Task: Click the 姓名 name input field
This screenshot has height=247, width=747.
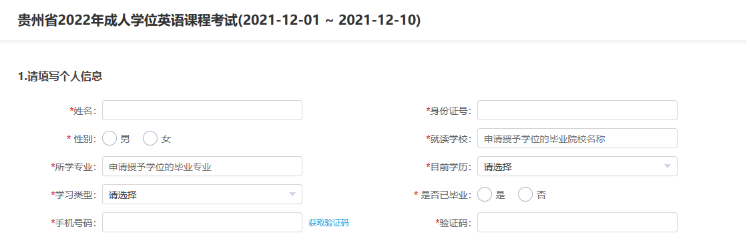Action: click(202, 110)
